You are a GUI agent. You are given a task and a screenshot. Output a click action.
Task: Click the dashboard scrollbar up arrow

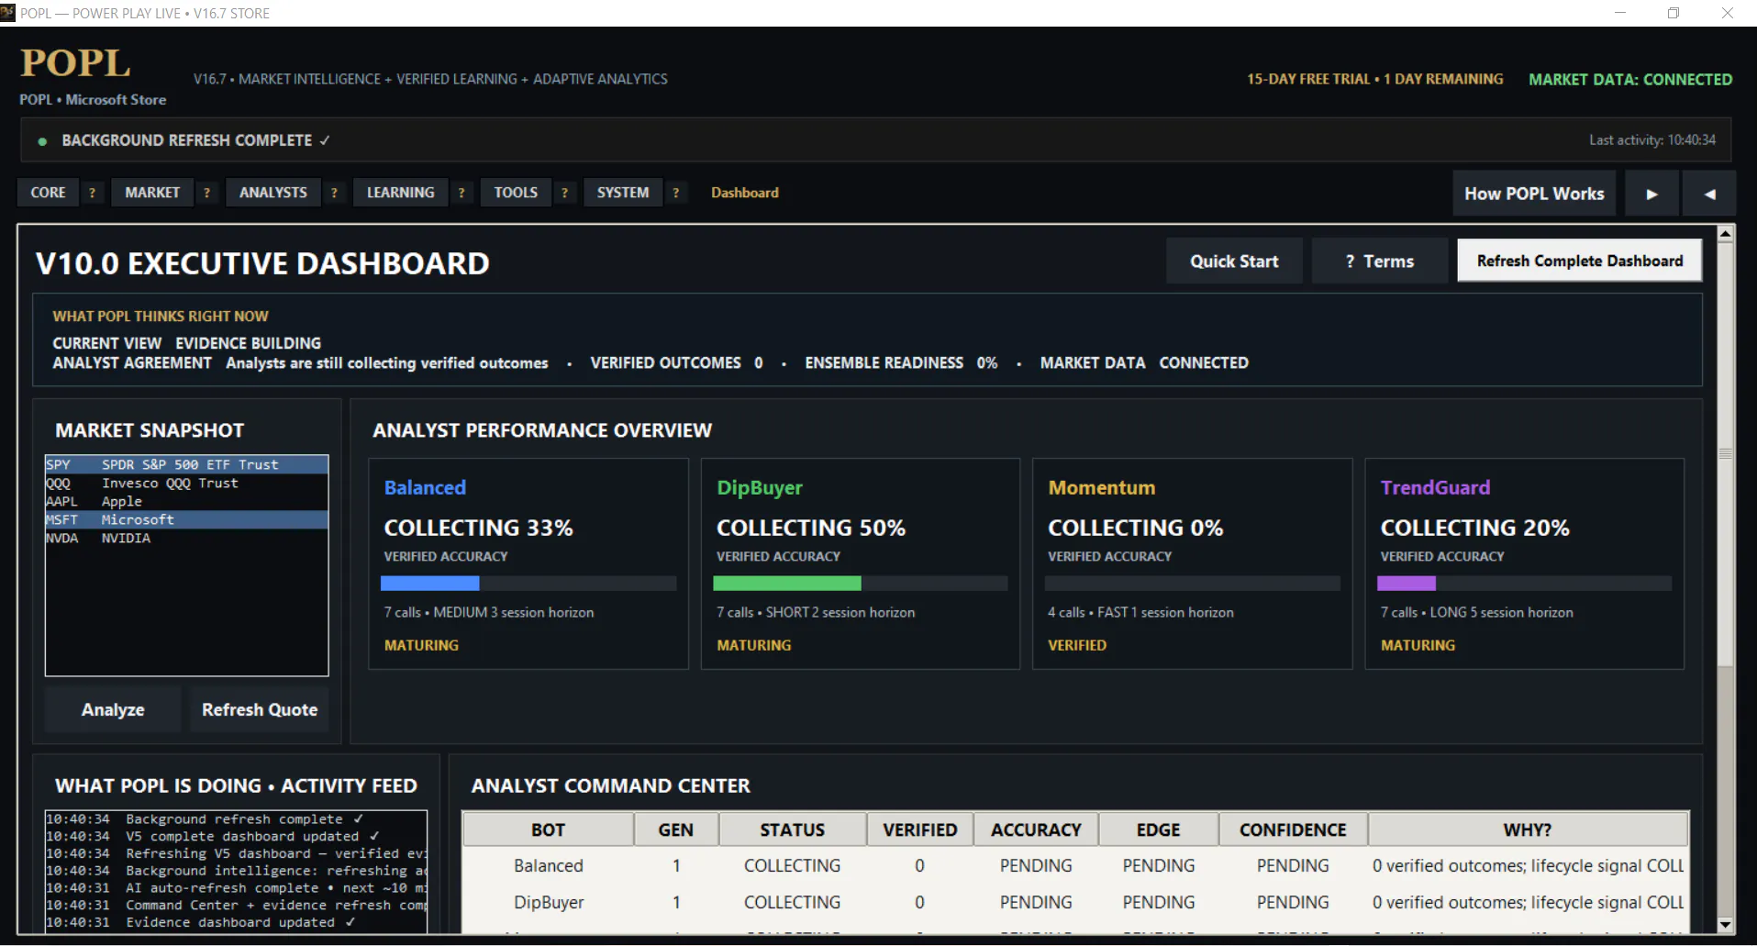[x=1725, y=234]
